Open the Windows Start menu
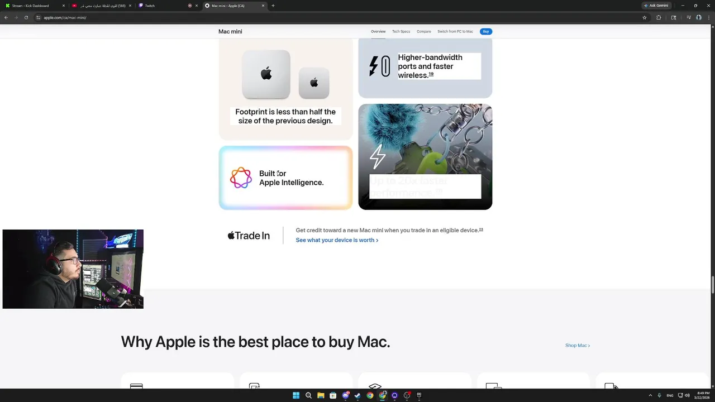Viewport: 715px width, 402px height. tap(296, 395)
